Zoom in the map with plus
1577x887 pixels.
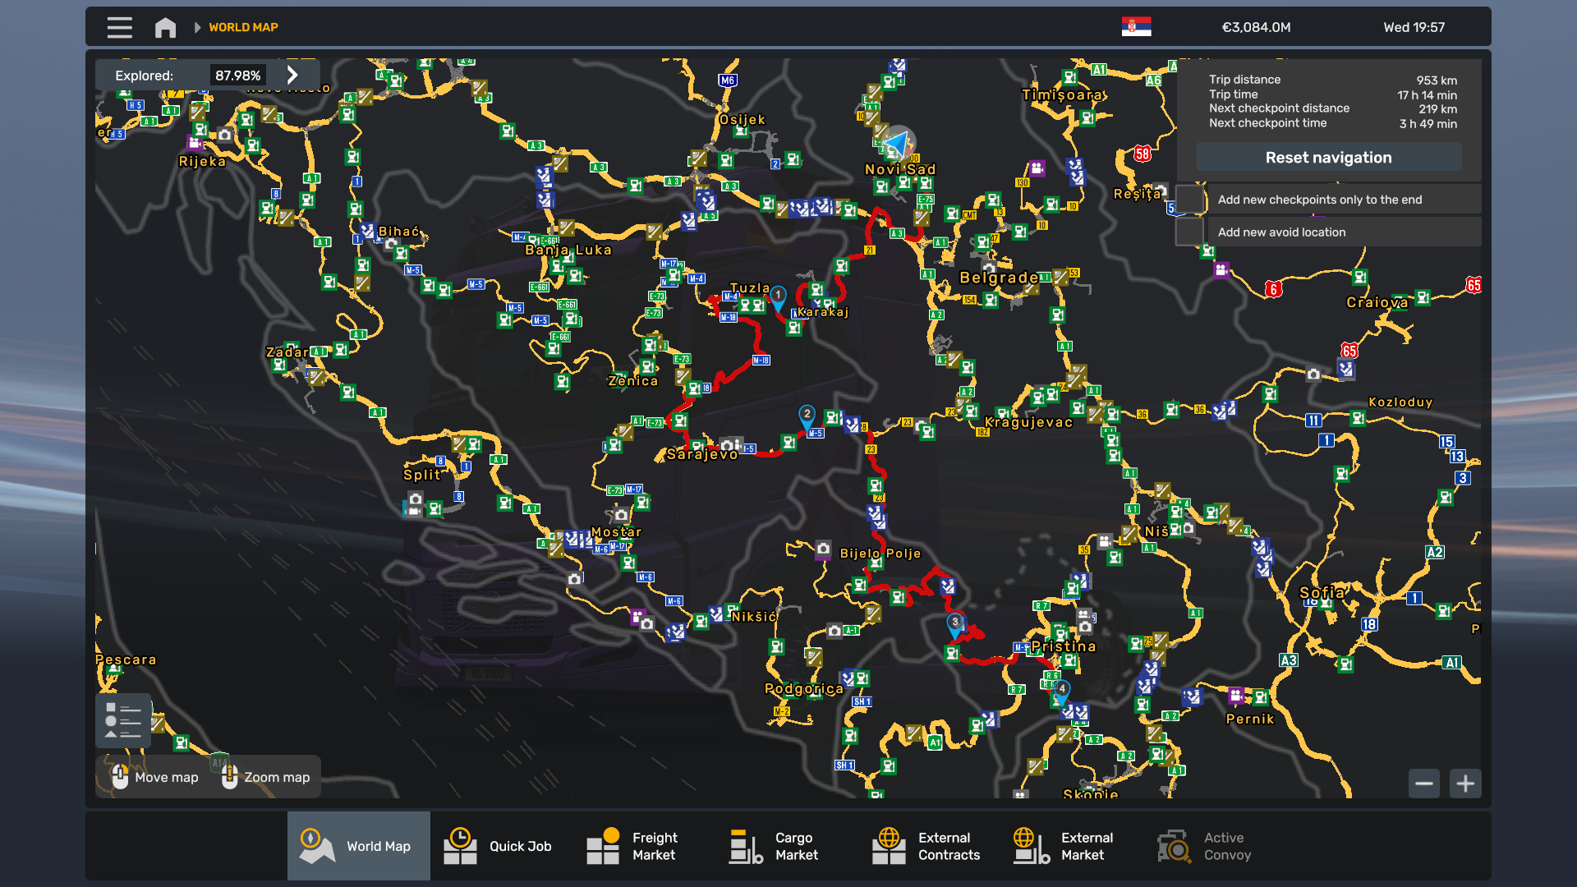click(1465, 784)
